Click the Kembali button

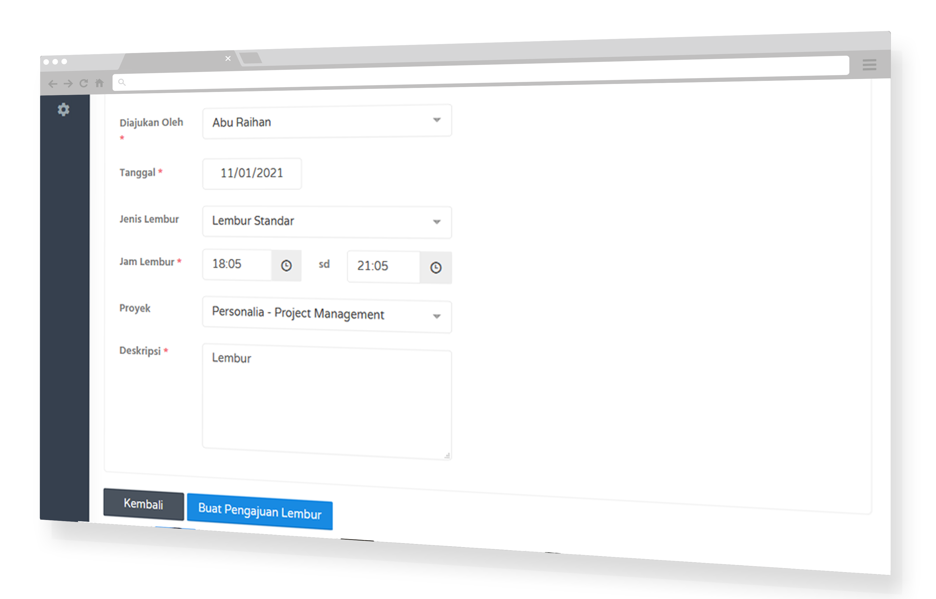tap(144, 504)
